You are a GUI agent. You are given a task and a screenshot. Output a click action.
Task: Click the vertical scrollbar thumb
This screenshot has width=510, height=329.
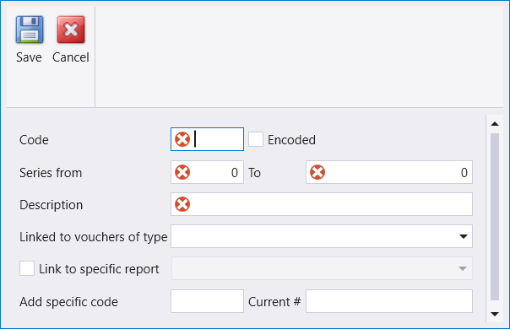coord(495,217)
